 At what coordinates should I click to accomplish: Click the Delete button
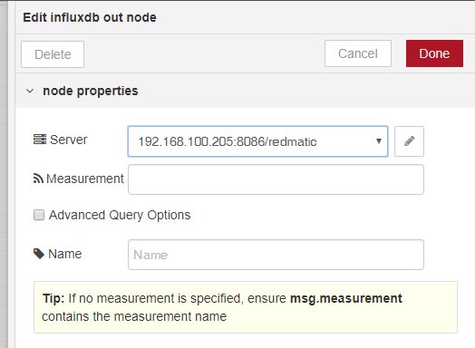[53, 54]
